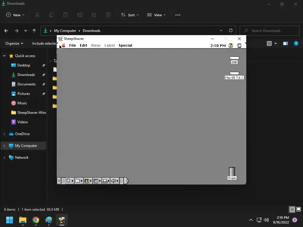The height and width of the screenshot is (227, 303).
Task: Click the Control Strip left scroll arrow
Action: (x=63, y=181)
